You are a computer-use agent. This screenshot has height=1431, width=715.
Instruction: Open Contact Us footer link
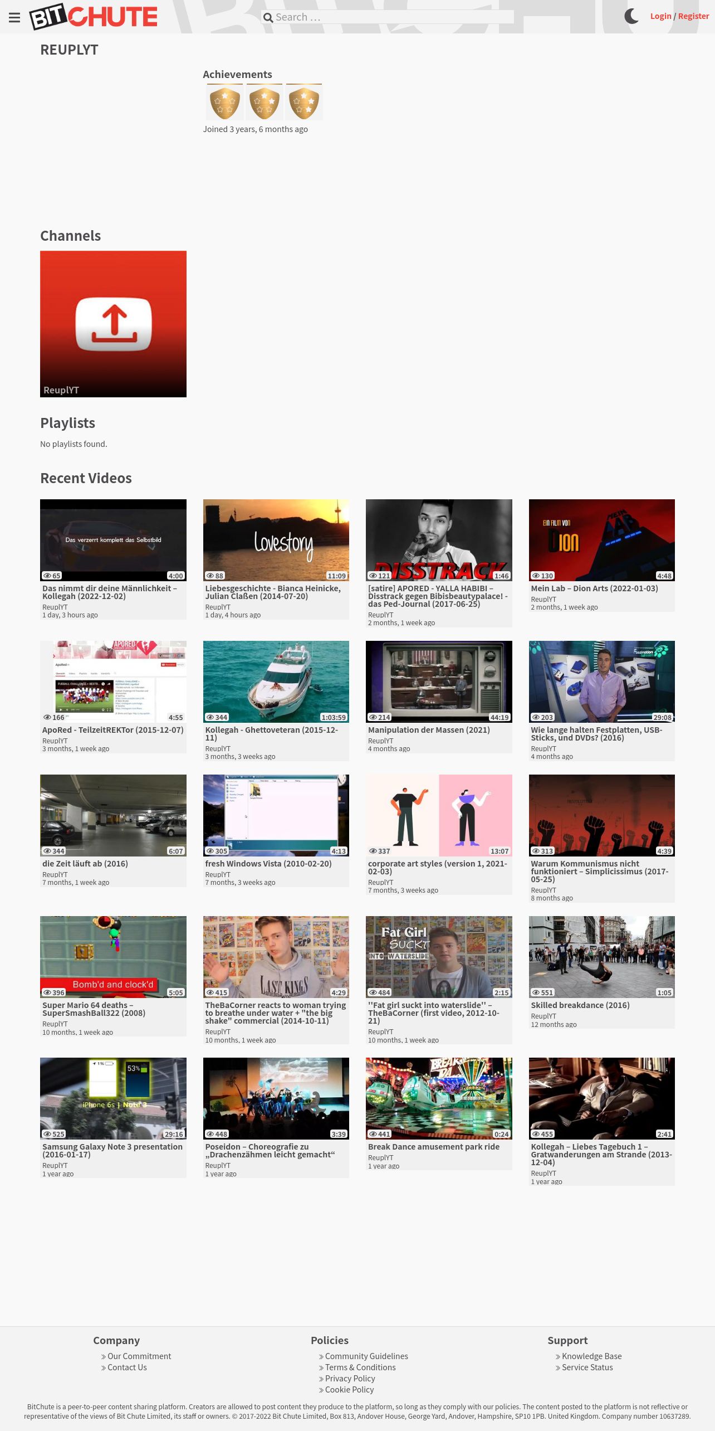coord(127,1367)
